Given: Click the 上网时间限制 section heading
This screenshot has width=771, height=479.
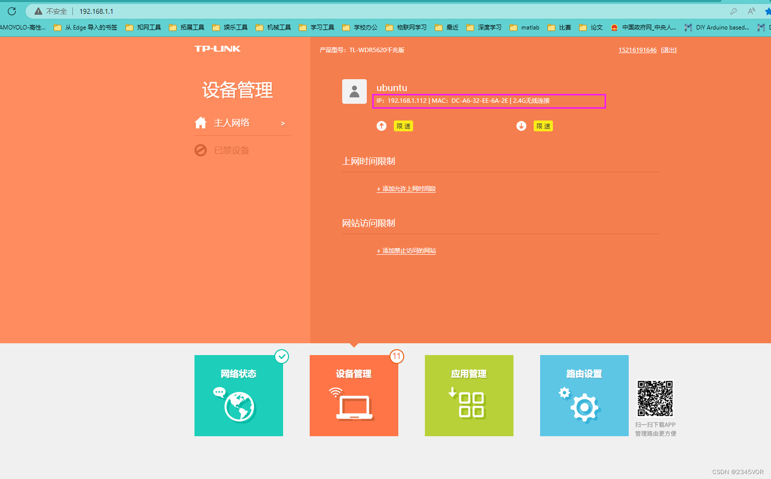Looking at the screenshot, I should (369, 161).
